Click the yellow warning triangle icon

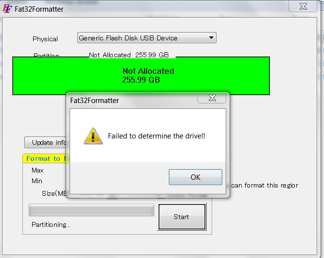point(93,136)
